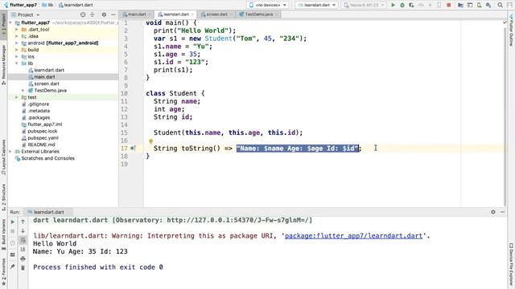Open learndart.dart run configuration dropdown
The image size is (515, 289).
point(316,5)
